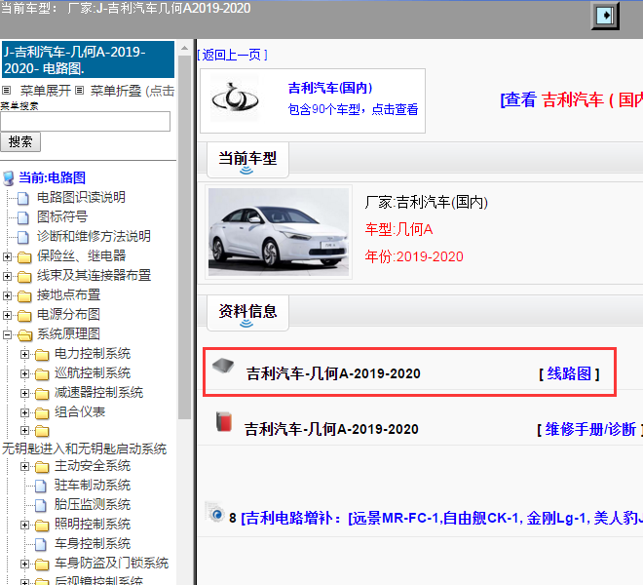Screen dimensions: 643x585
Task: Click folder icon of 减速器控制系统
Action: pyautogui.click(x=42, y=393)
